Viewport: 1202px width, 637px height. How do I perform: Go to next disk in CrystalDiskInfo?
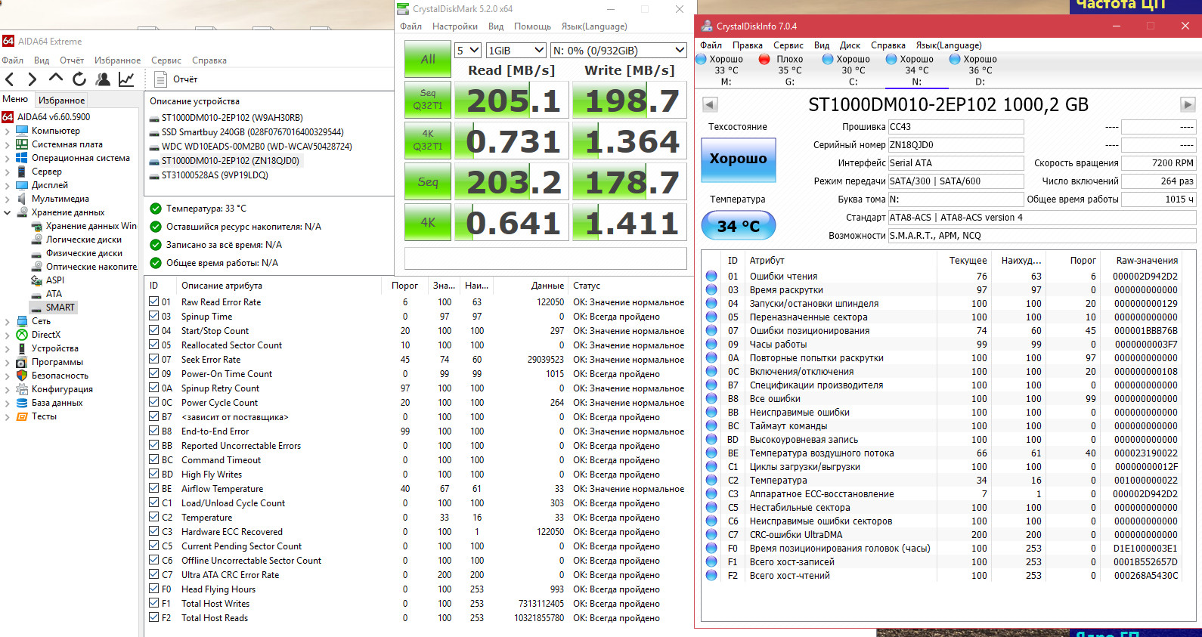pyautogui.click(x=1188, y=104)
